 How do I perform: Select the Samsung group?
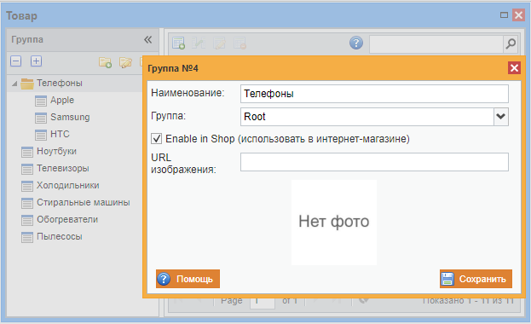click(70, 118)
